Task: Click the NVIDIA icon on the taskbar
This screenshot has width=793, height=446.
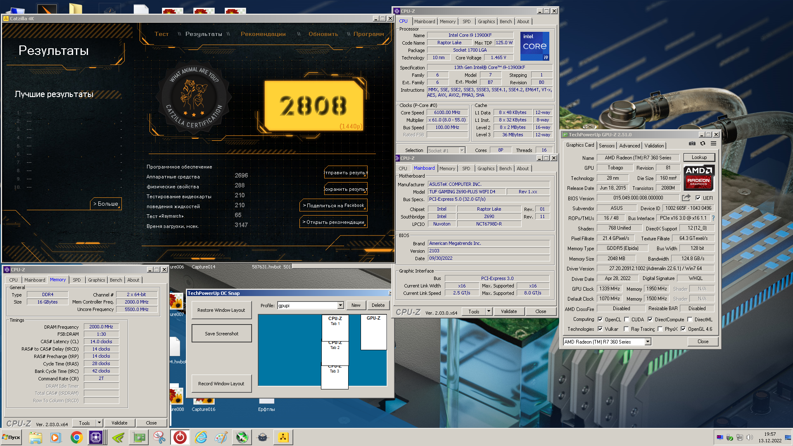Action: (118, 437)
